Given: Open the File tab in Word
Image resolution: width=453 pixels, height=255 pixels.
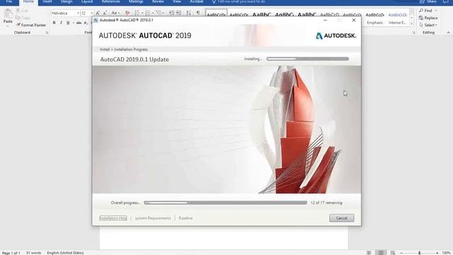Looking at the screenshot, I should pos(9,1).
